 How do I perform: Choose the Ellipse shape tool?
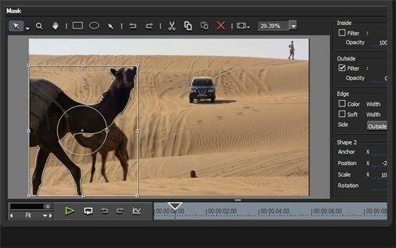94,26
